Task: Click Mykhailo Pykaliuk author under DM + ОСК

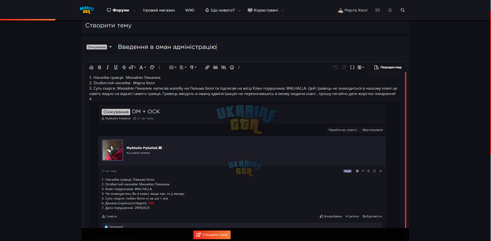Action: point(118,118)
